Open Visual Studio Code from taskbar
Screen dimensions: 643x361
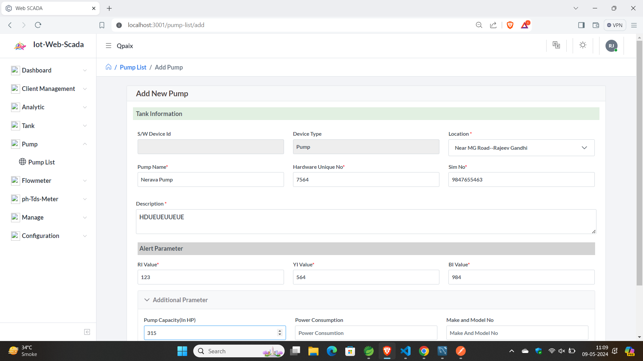(405, 351)
